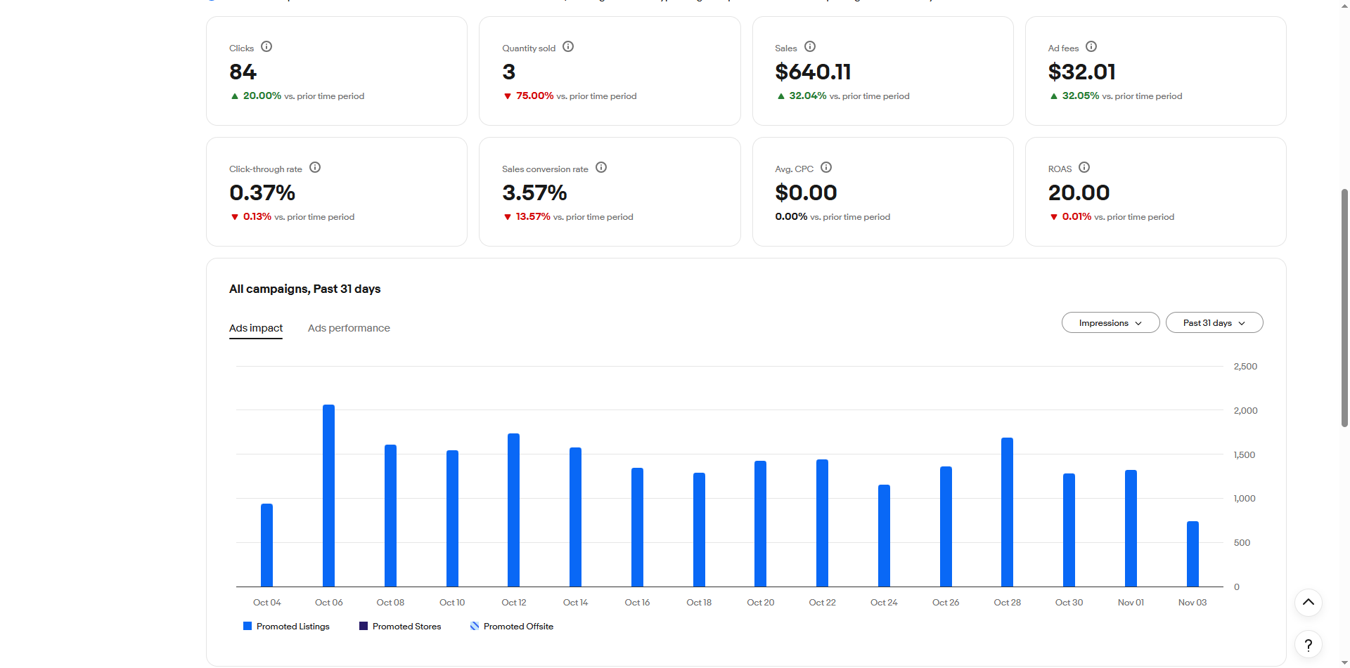Open the Past 31 days dropdown
This screenshot has width=1350, height=668.
[x=1214, y=323]
